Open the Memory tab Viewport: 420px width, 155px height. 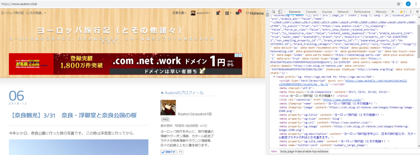point(381,12)
